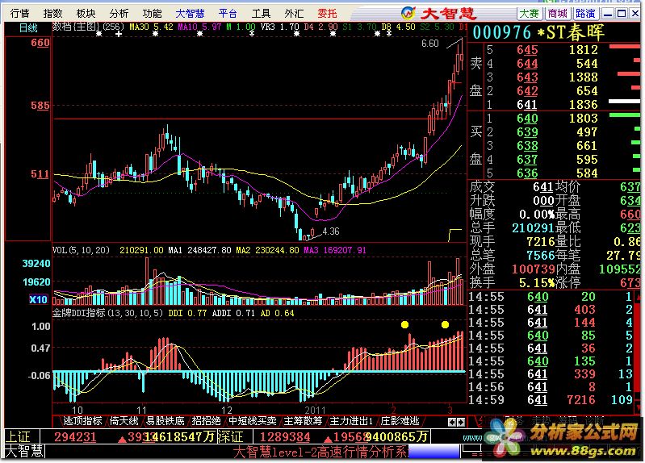Click the 外盘 value 100739

tap(533, 269)
